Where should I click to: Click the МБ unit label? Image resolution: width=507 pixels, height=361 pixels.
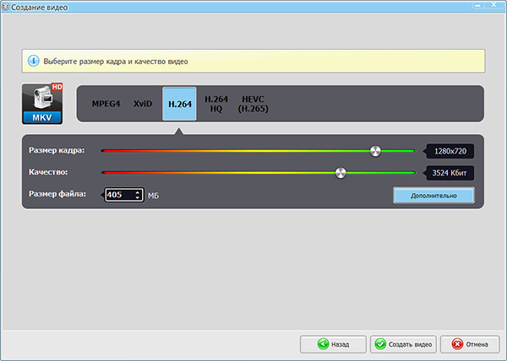coord(153,196)
